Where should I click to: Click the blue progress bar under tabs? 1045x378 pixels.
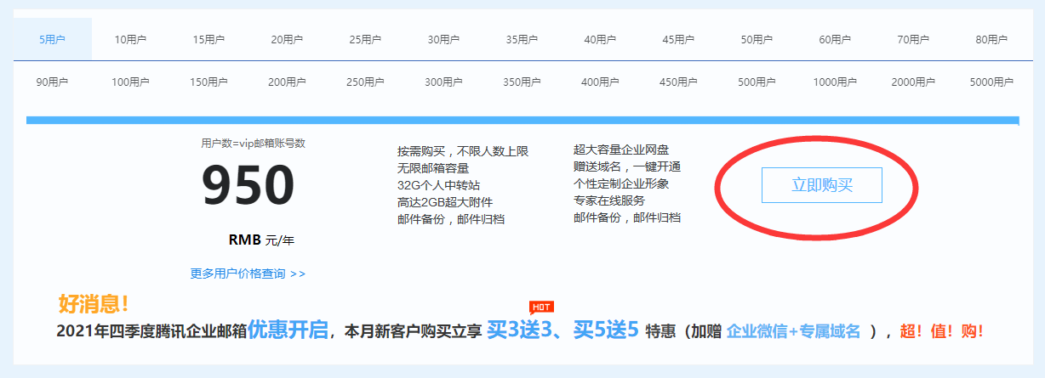point(522,121)
